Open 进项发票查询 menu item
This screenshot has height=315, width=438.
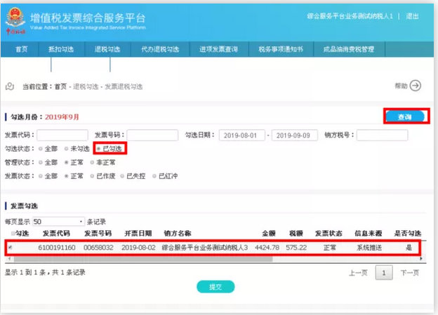click(x=218, y=49)
